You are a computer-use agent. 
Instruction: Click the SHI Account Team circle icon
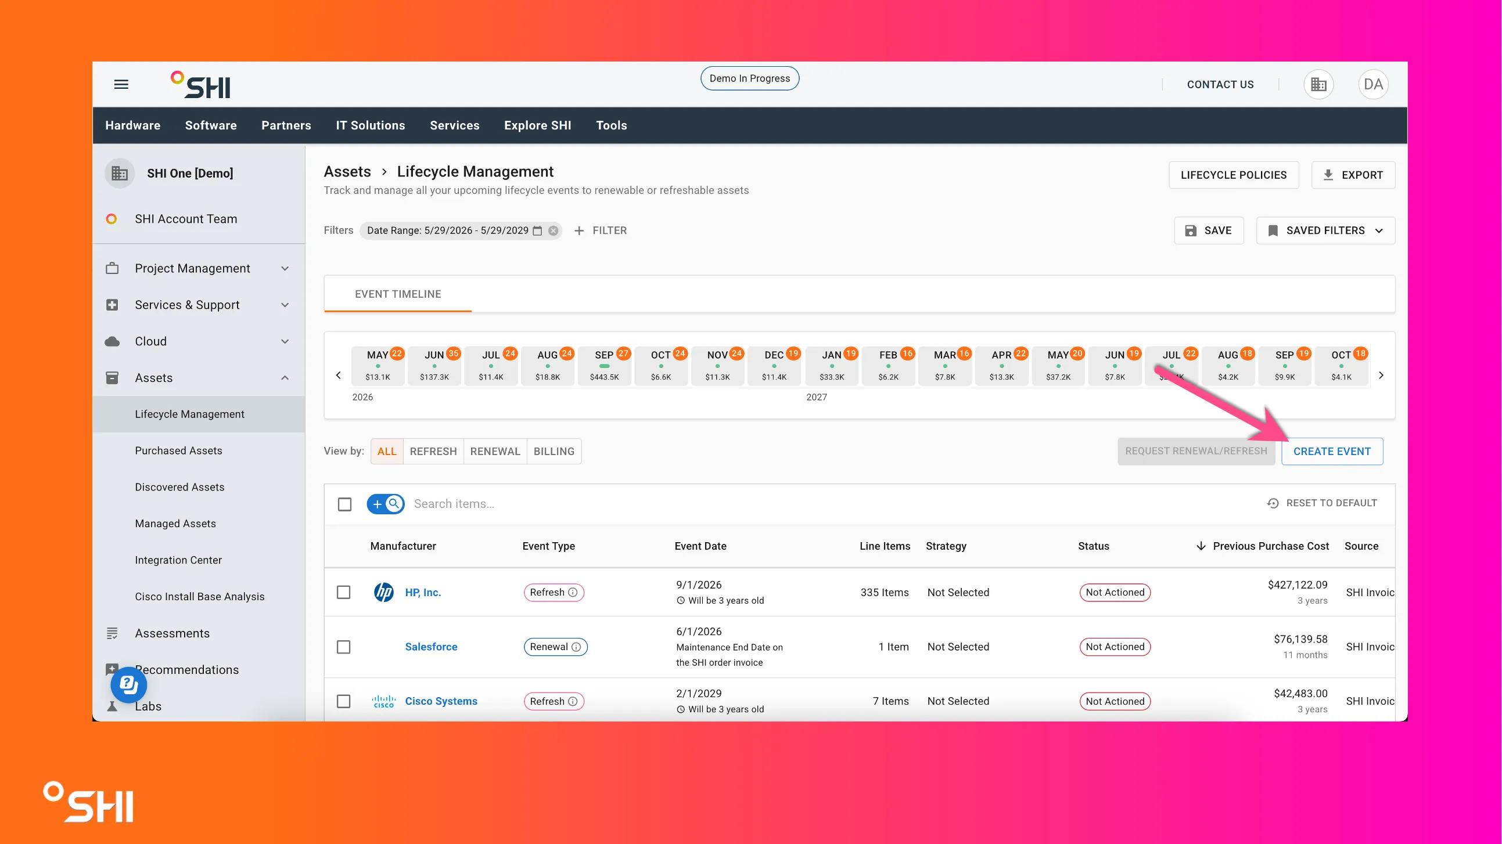click(x=112, y=219)
